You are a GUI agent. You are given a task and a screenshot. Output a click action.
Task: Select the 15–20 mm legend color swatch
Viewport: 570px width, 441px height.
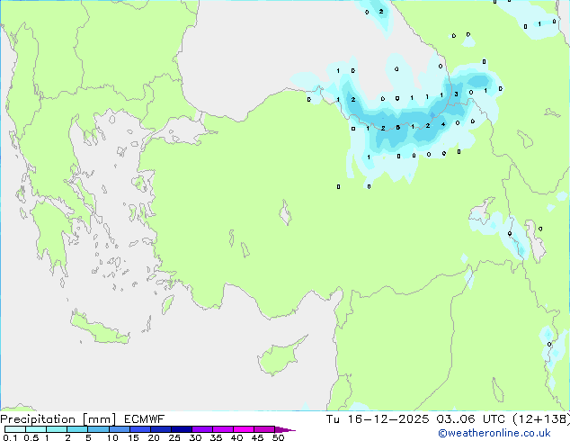pos(139,429)
